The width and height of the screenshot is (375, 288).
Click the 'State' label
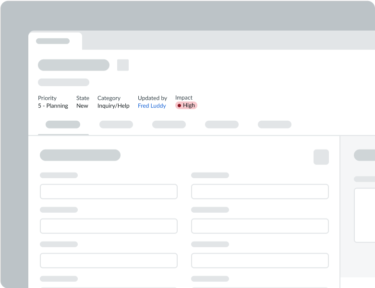[x=83, y=98]
